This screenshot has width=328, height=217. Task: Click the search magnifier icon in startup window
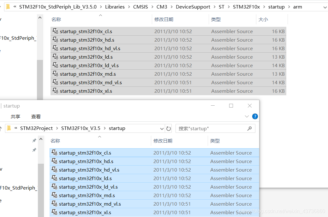[x=249, y=129]
